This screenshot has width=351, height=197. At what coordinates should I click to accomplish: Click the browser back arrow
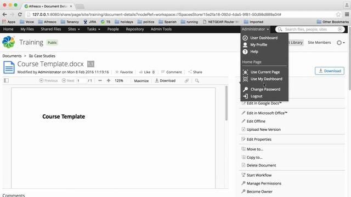tap(5, 14)
